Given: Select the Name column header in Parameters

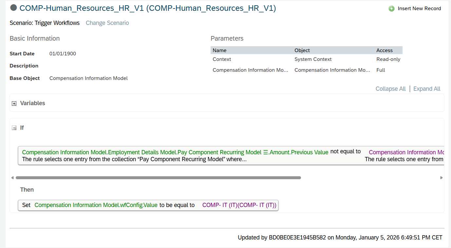Looking at the screenshot, I should [x=219, y=50].
